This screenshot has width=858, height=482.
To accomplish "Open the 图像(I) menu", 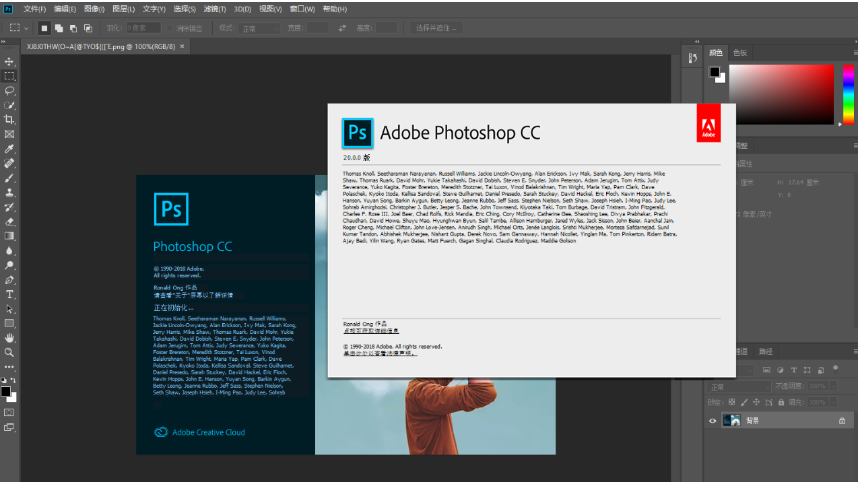I will (94, 9).
